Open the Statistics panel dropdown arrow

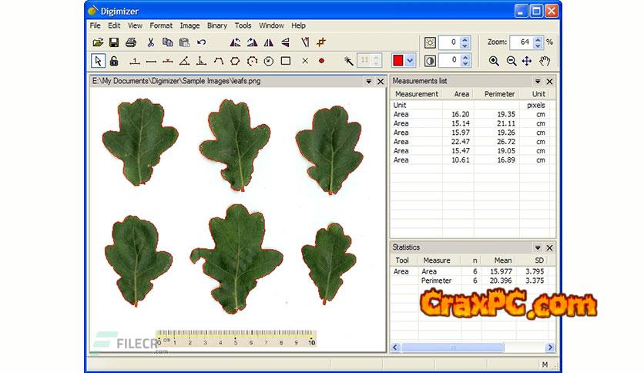coord(538,247)
